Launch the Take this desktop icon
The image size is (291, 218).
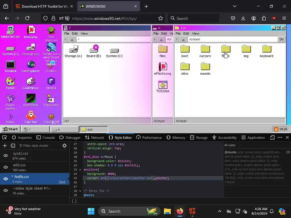(31, 117)
